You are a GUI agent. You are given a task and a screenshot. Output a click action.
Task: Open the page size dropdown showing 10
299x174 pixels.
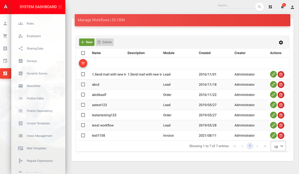point(278,146)
